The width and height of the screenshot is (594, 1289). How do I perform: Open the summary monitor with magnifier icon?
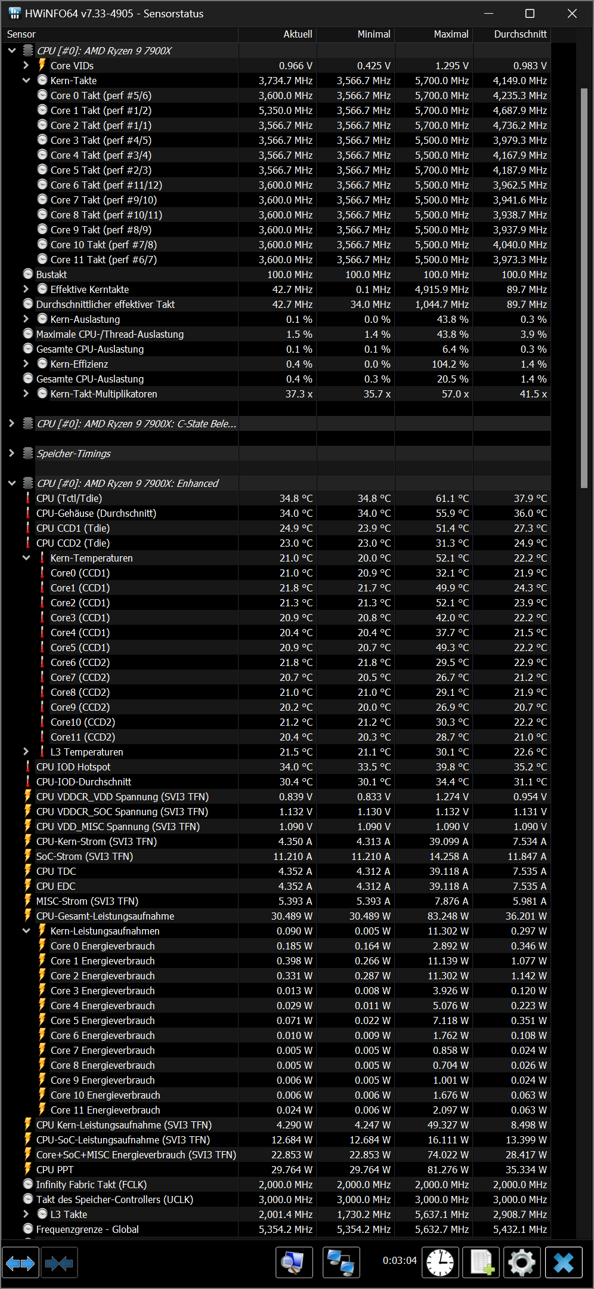pos(294,1263)
